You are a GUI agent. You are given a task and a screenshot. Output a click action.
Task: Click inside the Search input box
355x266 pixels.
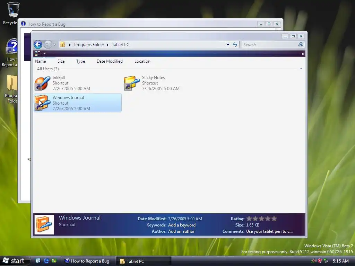(x=270, y=45)
